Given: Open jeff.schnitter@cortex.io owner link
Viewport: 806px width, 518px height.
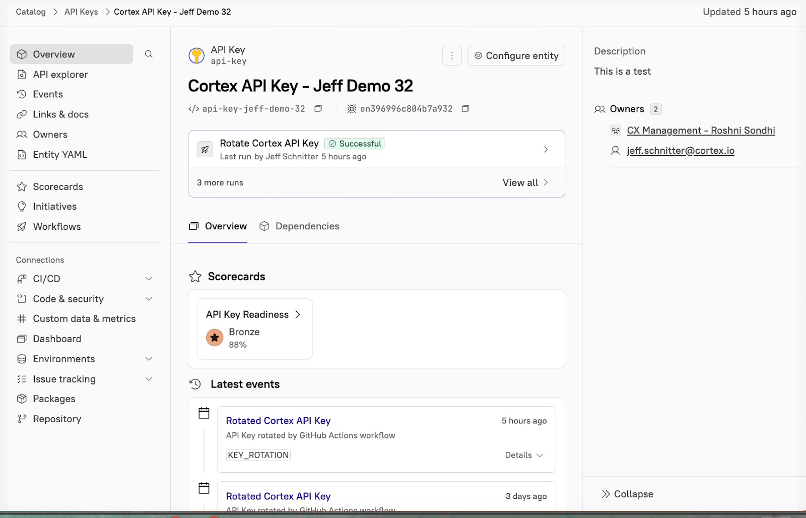Looking at the screenshot, I should (680, 151).
